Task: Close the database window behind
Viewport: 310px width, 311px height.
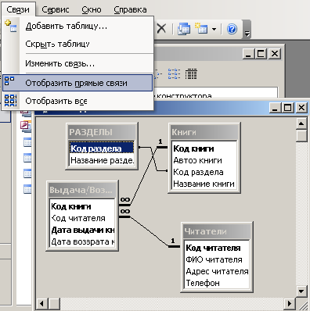Action: [x=275, y=54]
